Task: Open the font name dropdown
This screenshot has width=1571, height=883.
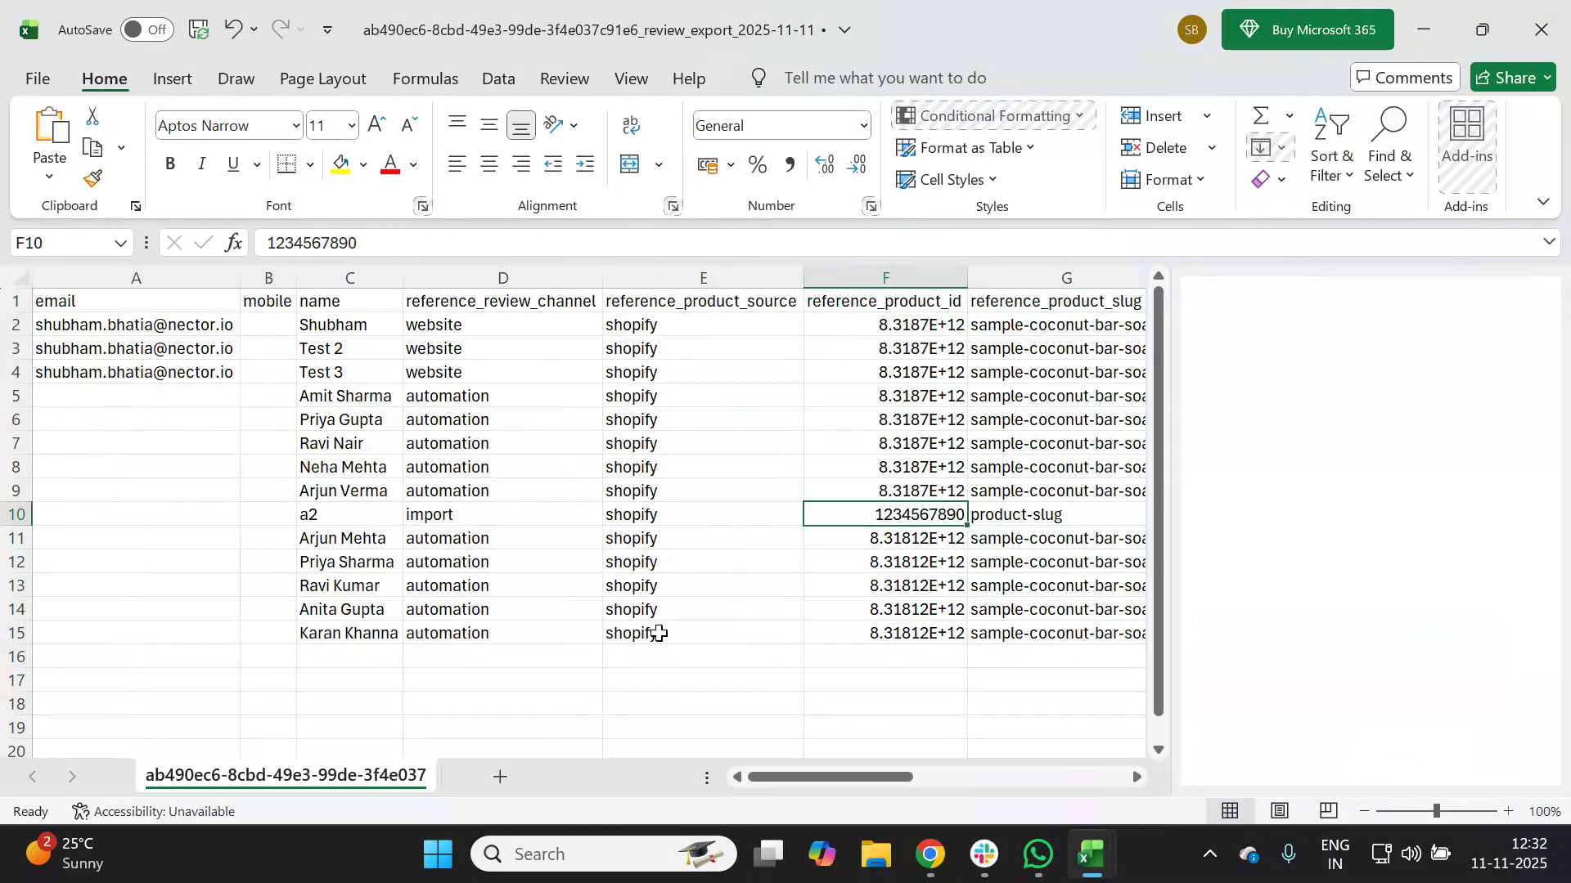Action: tap(295, 125)
